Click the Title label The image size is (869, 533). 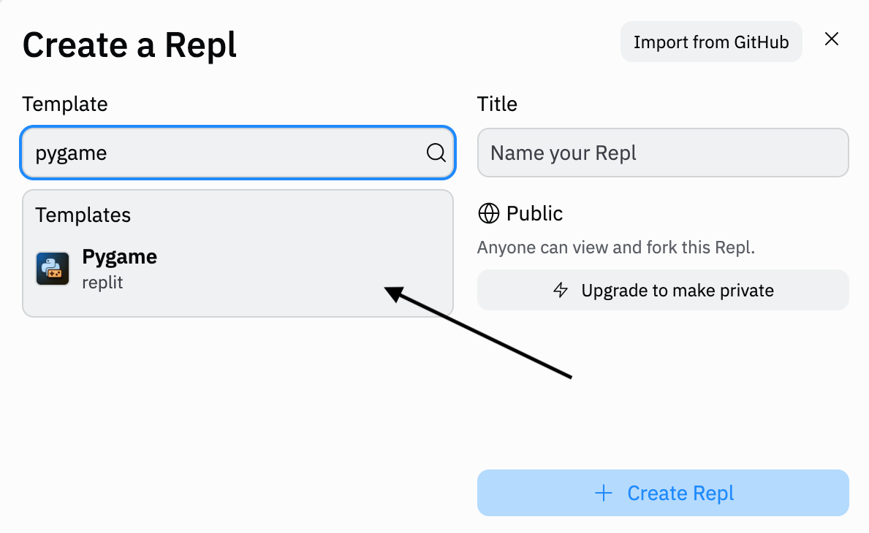click(497, 104)
